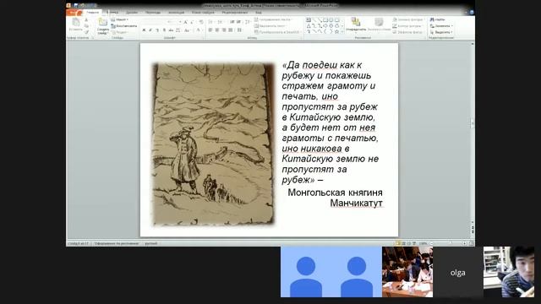Open Shape Fill (Заливка фигуры) dropdown
Viewport: 541px width, 304px height.
point(409,19)
